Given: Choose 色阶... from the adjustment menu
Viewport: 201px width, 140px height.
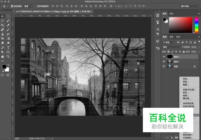Looking at the screenshot, I should coord(186,93).
